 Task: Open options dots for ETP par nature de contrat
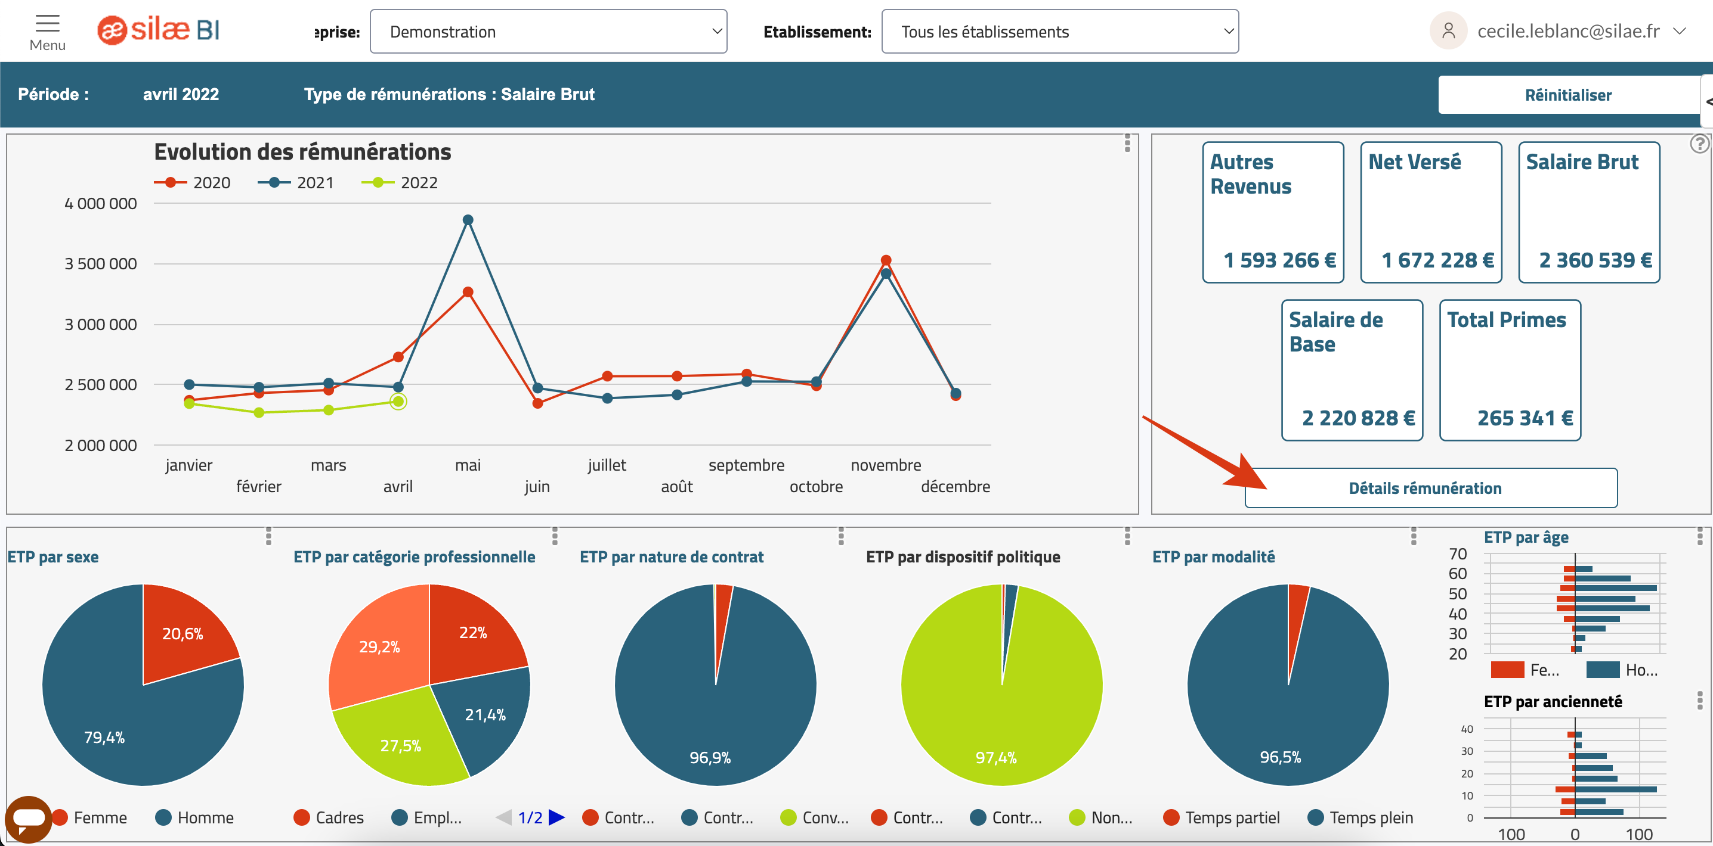click(841, 537)
